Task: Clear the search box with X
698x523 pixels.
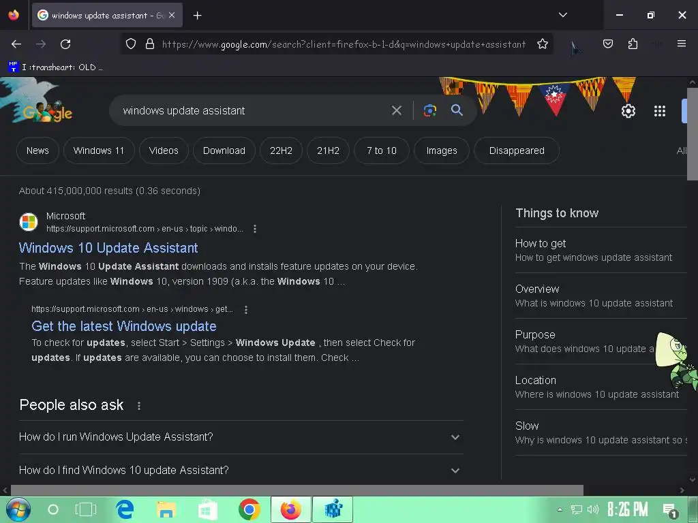Action: coord(396,110)
